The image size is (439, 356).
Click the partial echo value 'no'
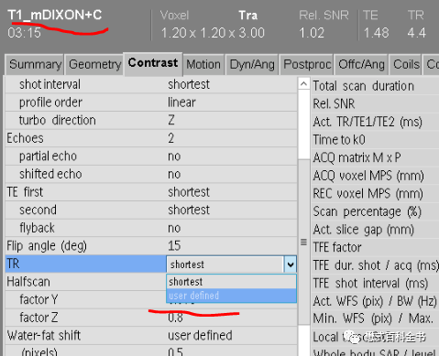coord(174,156)
